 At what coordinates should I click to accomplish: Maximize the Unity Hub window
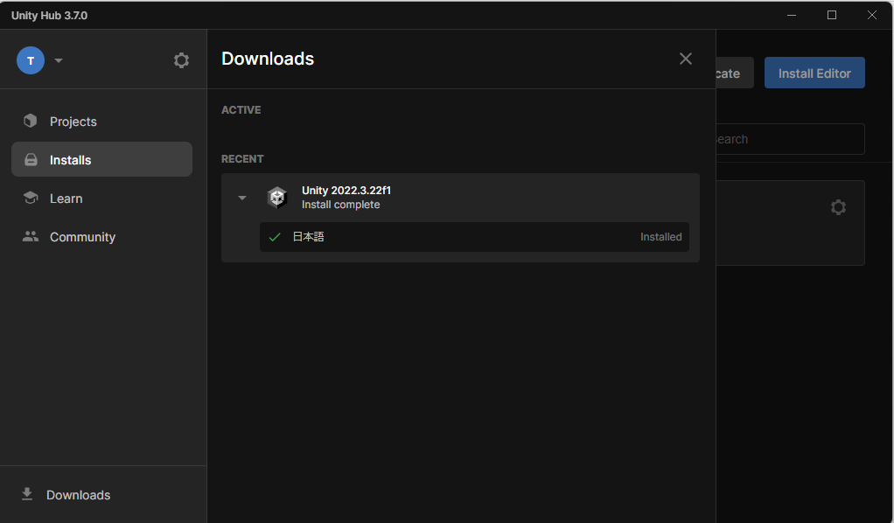[832, 16]
